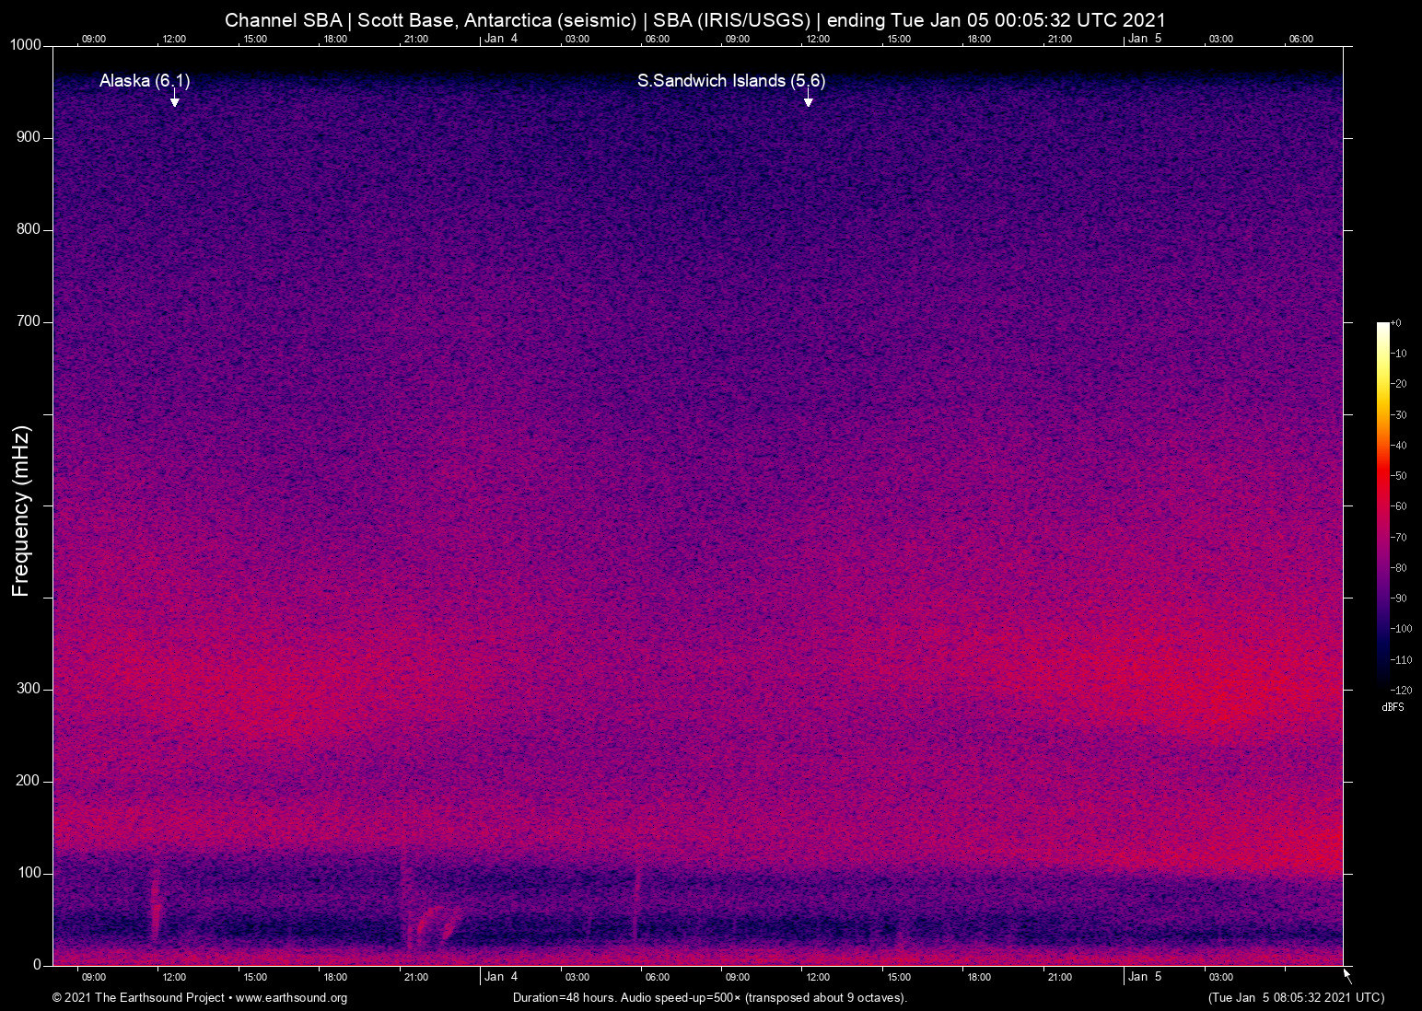Expand the Jan 4 date marker on top axis
The height and width of the screenshot is (1011, 1422).
[x=502, y=40]
